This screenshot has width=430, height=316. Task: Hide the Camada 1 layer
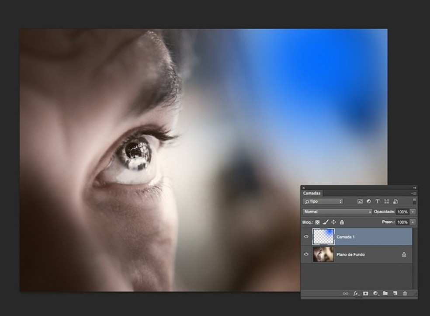306,236
